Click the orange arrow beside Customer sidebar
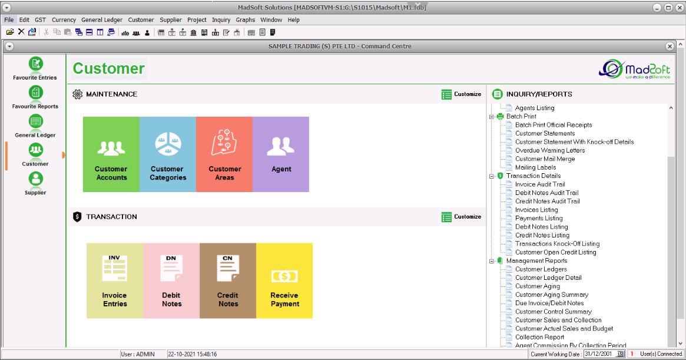686x360 pixels. 64,155
